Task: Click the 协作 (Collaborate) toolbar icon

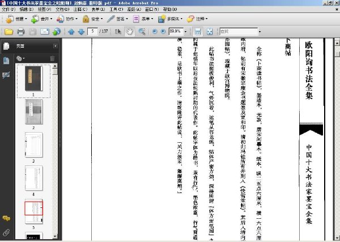Action: point(60,19)
